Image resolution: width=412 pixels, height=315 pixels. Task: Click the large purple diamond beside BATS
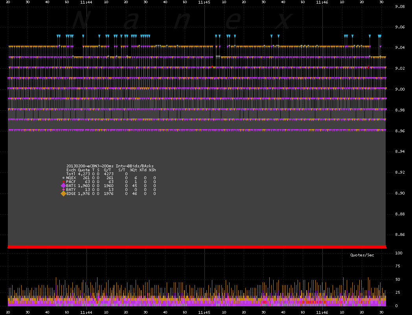(x=63, y=186)
